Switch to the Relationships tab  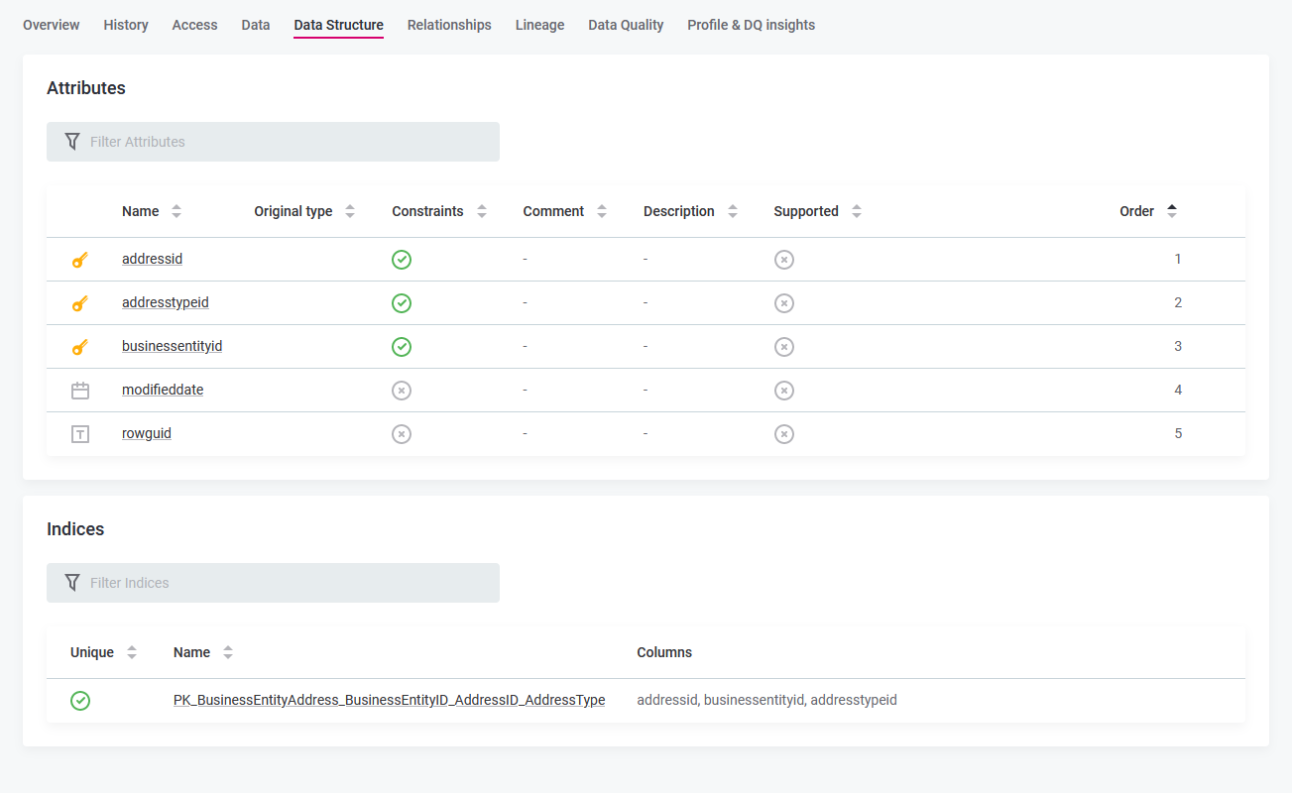coord(449,24)
